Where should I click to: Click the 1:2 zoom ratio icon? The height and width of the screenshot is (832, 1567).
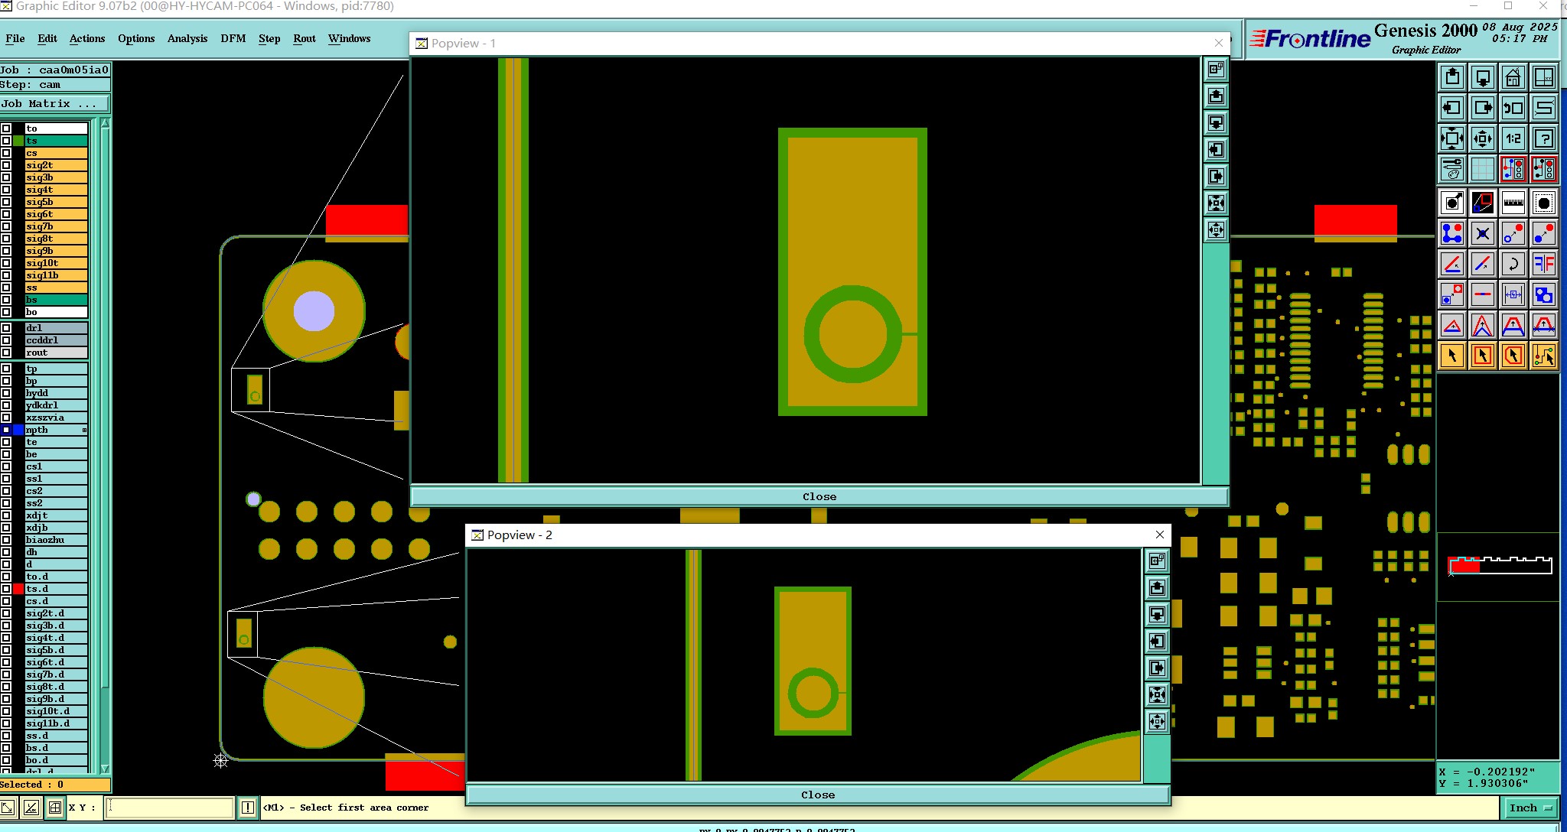tap(1513, 138)
